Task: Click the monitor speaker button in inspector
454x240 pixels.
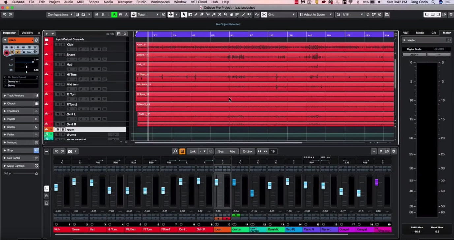Action: [12, 52]
